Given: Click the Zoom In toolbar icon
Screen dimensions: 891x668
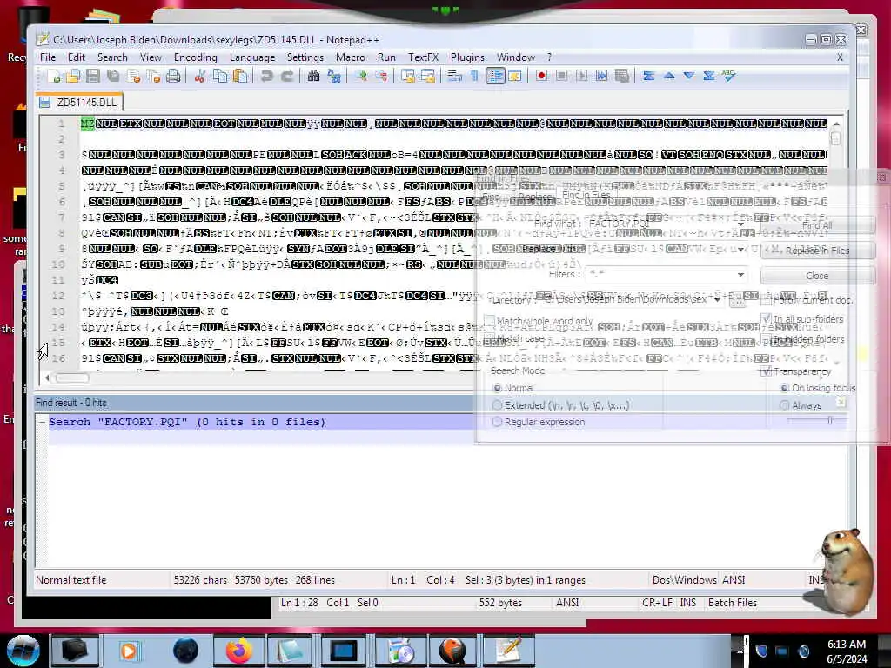Looking at the screenshot, I should point(361,77).
